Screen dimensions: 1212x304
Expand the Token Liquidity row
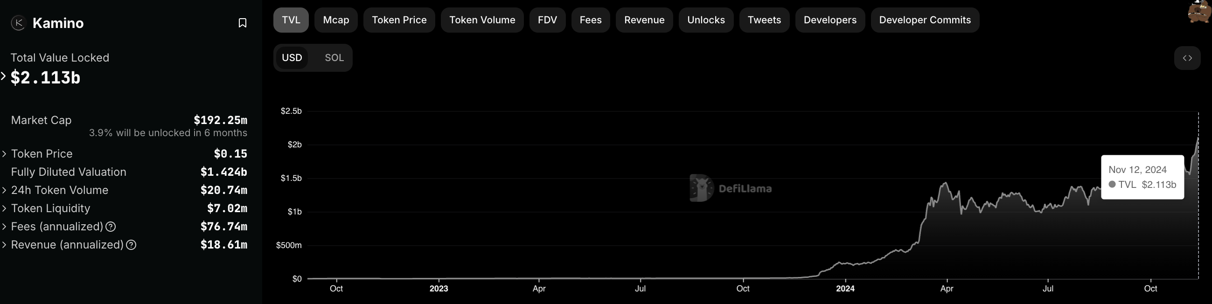(4, 208)
